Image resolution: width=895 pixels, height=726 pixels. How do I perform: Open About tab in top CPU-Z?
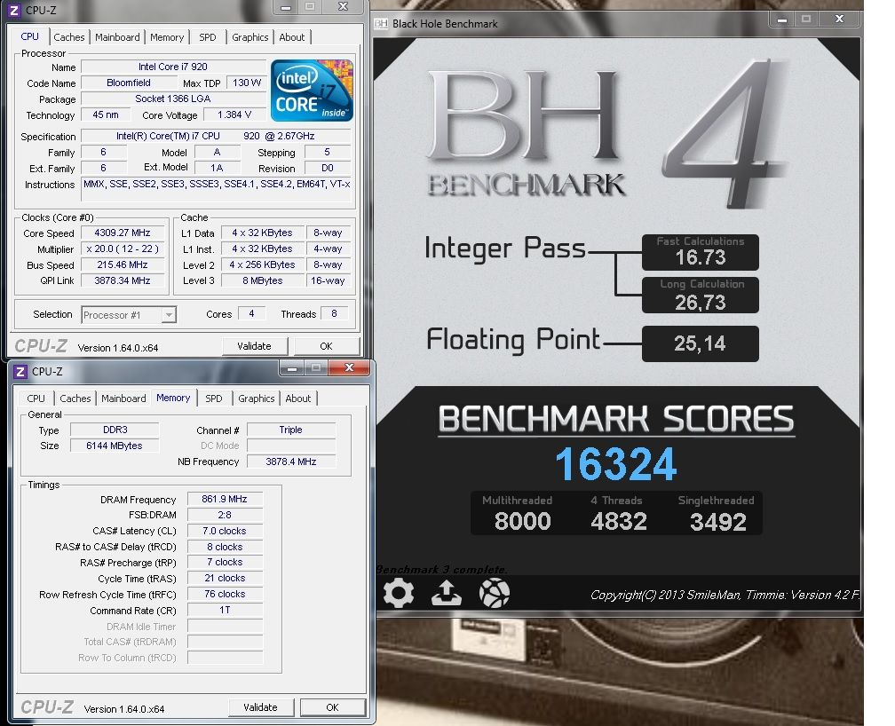pyautogui.click(x=291, y=37)
